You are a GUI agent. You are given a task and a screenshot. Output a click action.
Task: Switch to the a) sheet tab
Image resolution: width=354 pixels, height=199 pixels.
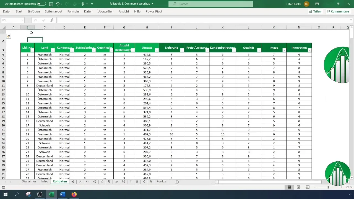click(x=73, y=182)
